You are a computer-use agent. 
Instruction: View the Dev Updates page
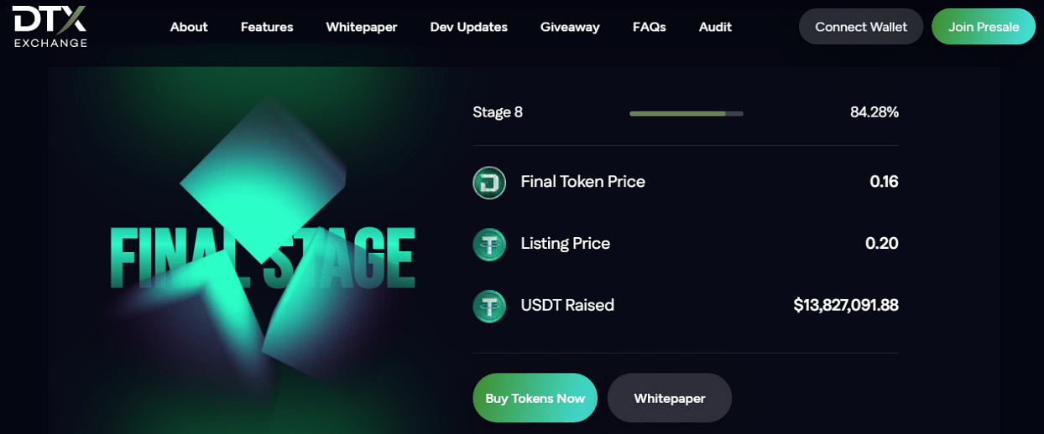(x=469, y=27)
